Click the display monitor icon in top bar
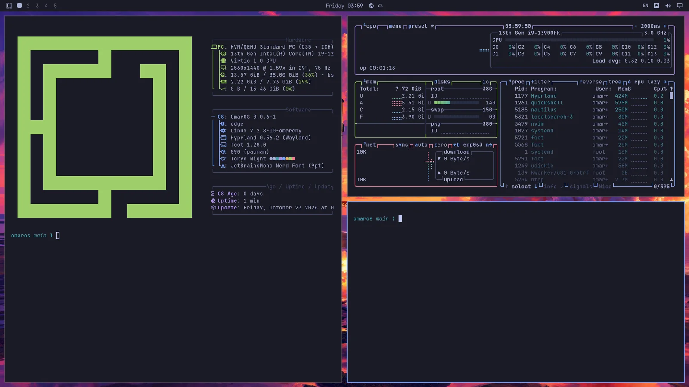Image resolution: width=689 pixels, height=387 pixels. [x=680, y=6]
